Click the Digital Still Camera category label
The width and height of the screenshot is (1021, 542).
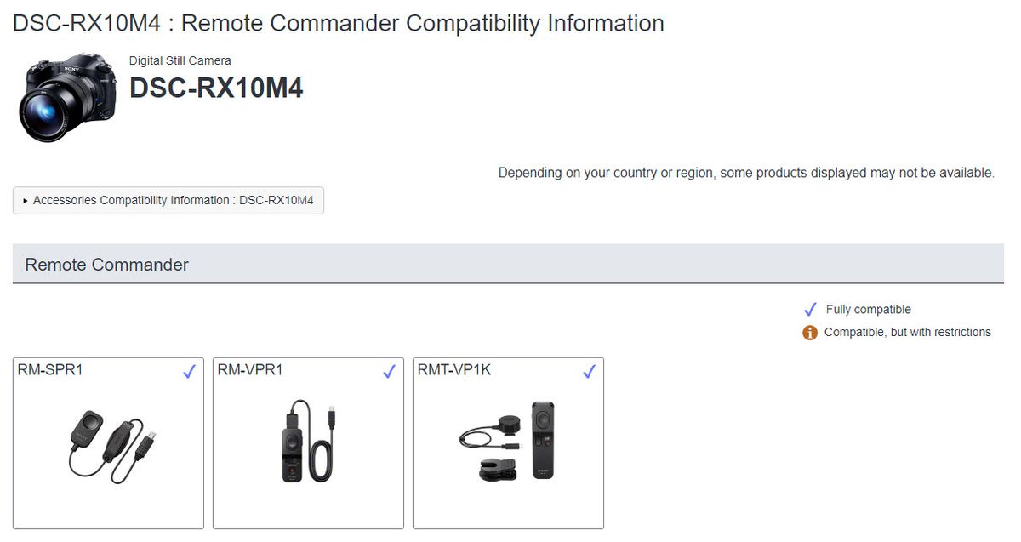(x=180, y=60)
